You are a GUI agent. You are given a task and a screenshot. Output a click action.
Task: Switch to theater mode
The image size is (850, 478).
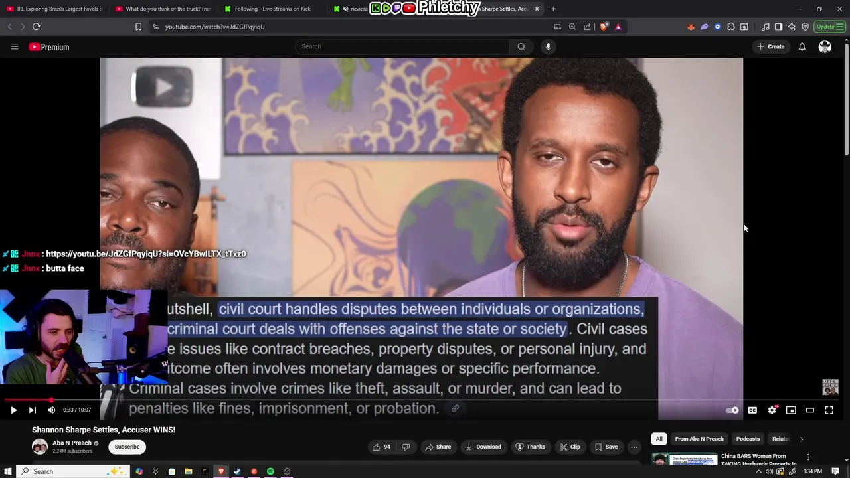(810, 410)
